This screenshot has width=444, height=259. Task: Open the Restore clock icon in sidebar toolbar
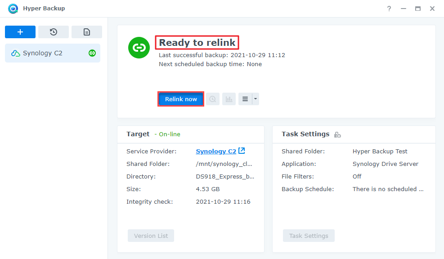54,32
